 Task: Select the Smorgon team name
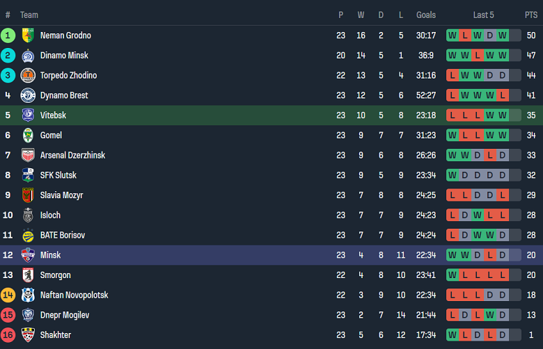click(56, 275)
